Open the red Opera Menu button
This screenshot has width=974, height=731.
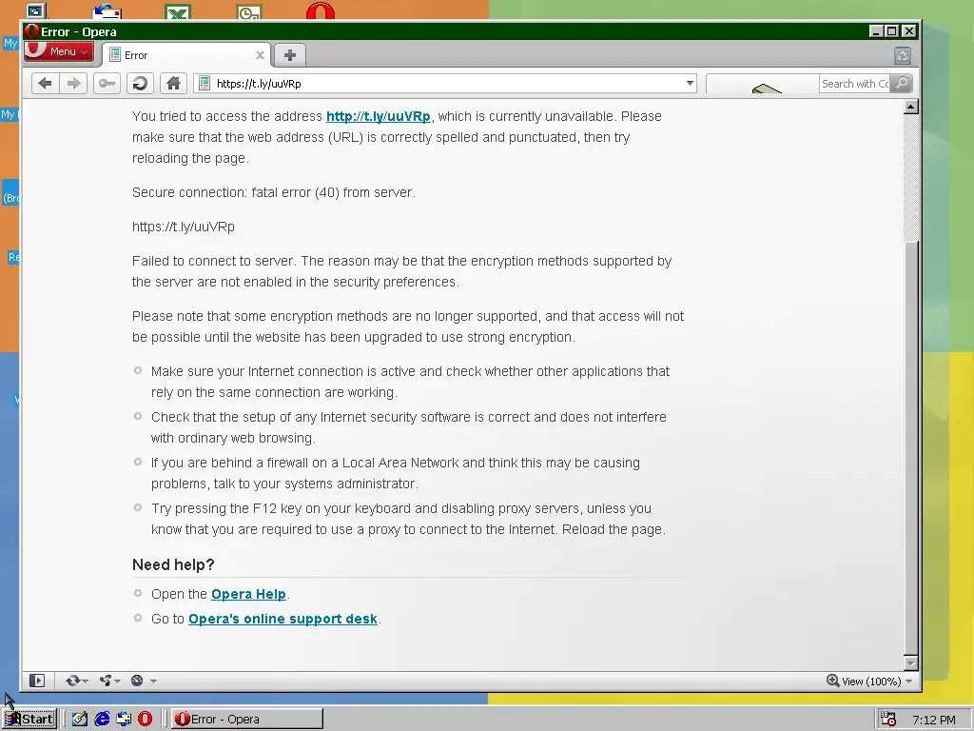pyautogui.click(x=59, y=51)
